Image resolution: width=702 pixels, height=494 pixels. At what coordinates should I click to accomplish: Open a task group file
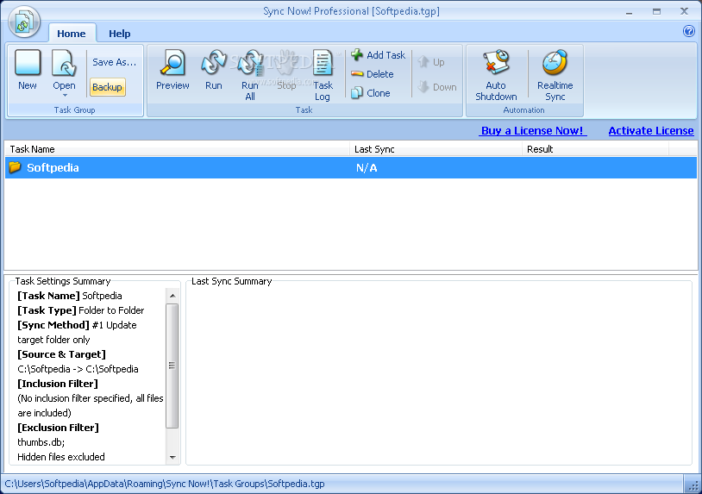pos(64,69)
